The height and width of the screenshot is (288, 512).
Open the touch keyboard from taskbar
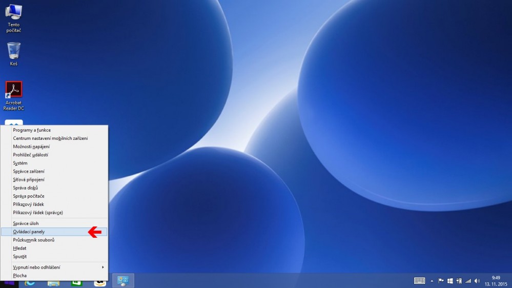point(419,281)
